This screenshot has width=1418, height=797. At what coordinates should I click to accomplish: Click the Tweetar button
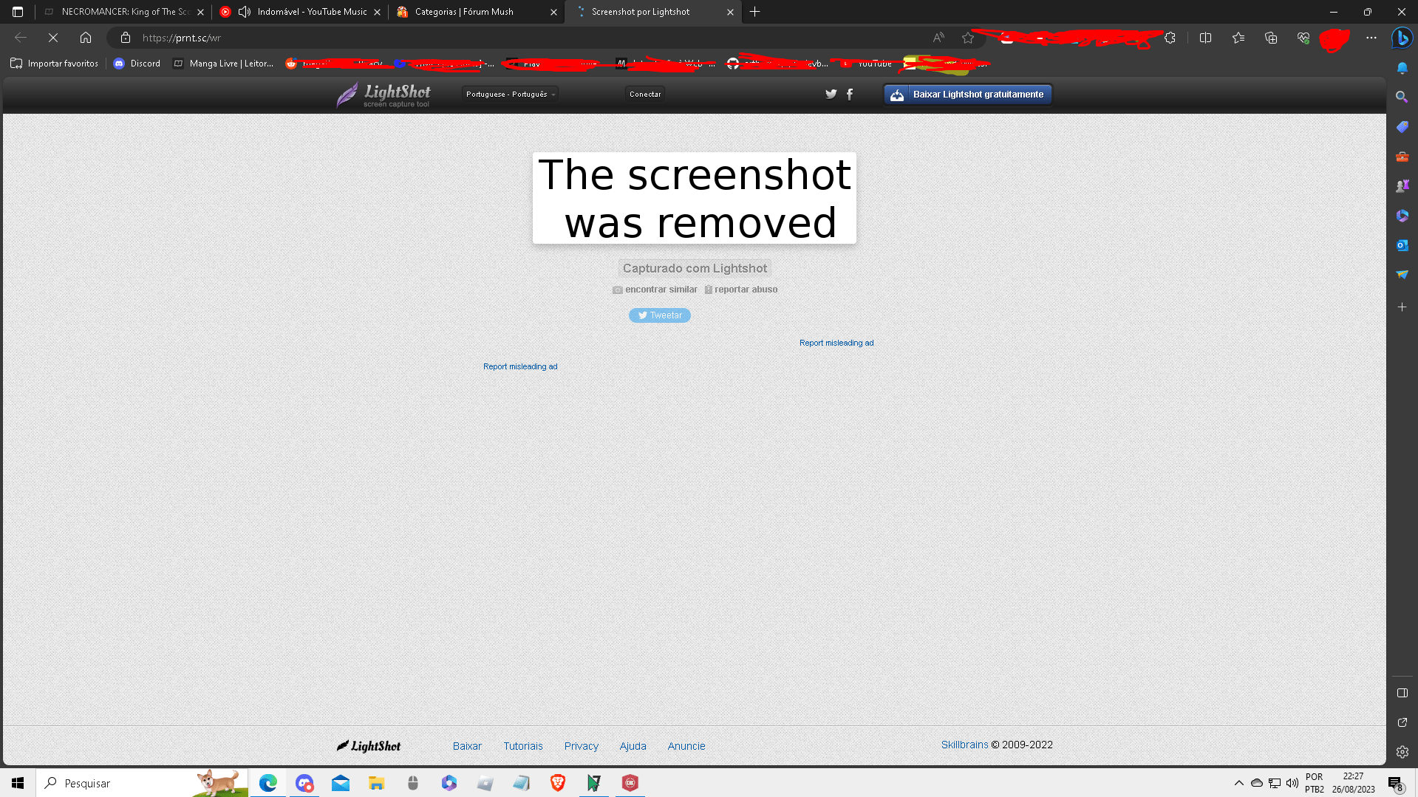[x=660, y=315]
